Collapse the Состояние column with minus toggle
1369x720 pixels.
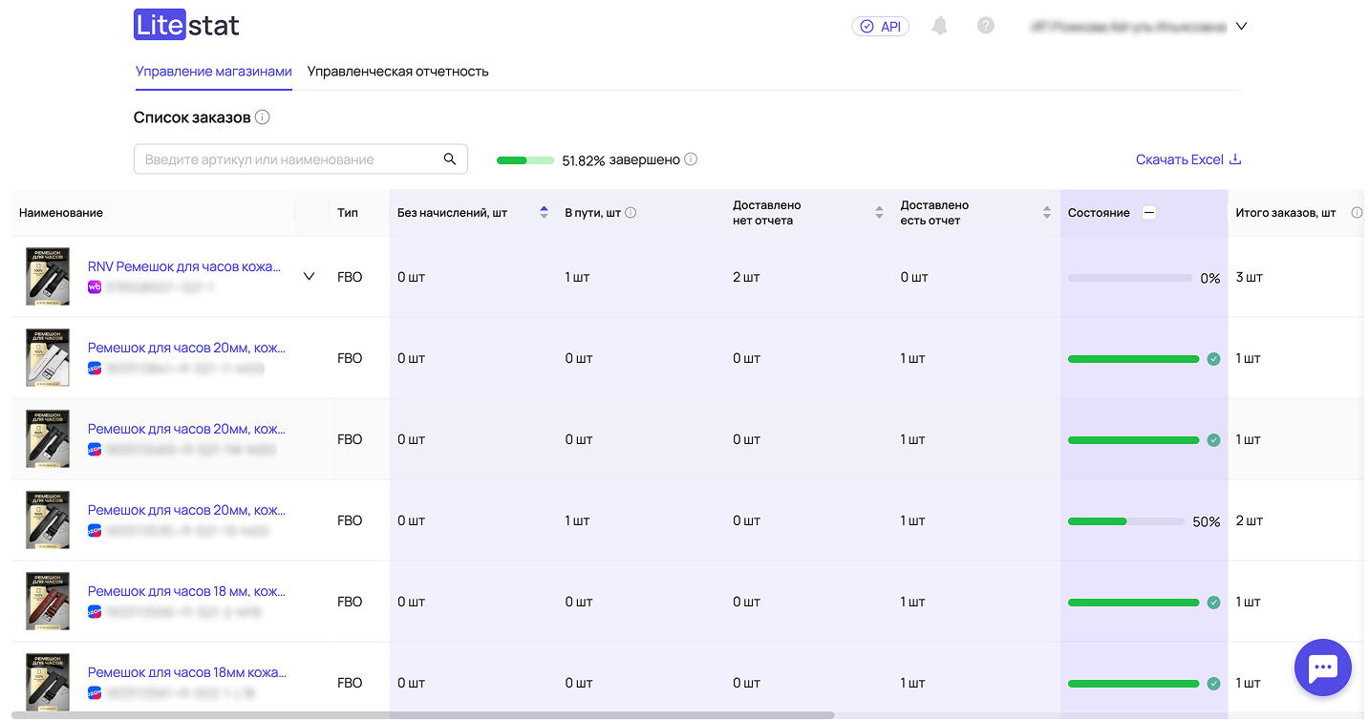(1149, 213)
